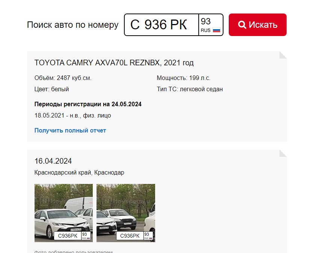The width and height of the screenshot is (311, 253).
Task: Click the Russian flag icon in plate
Action: tap(216, 30)
